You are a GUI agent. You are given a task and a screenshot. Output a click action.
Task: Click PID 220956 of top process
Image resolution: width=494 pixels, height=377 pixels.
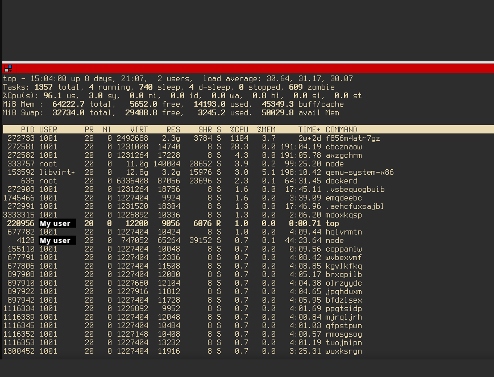21,223
